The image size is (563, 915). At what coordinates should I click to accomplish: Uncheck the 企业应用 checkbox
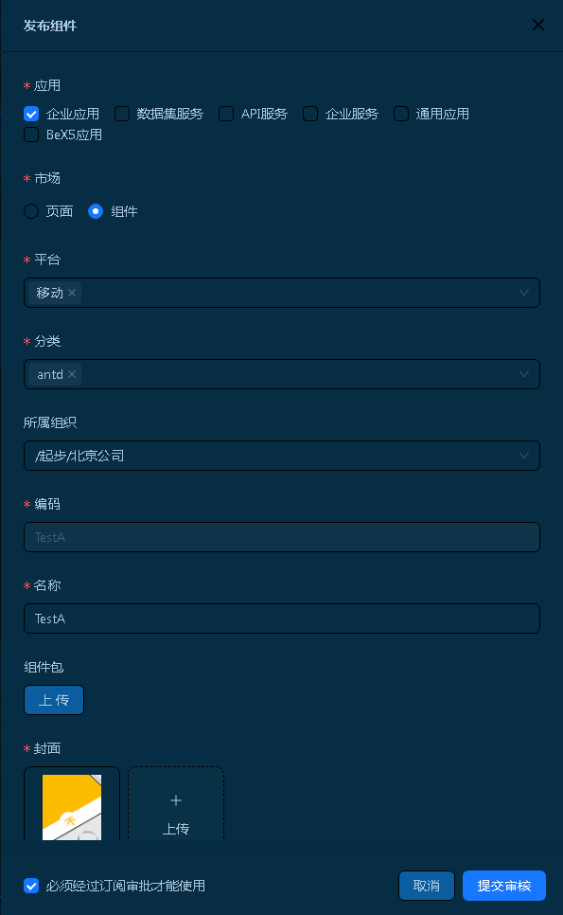[31, 114]
